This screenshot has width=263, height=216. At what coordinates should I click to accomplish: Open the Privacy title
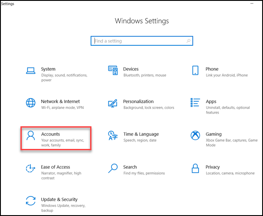[212, 167]
